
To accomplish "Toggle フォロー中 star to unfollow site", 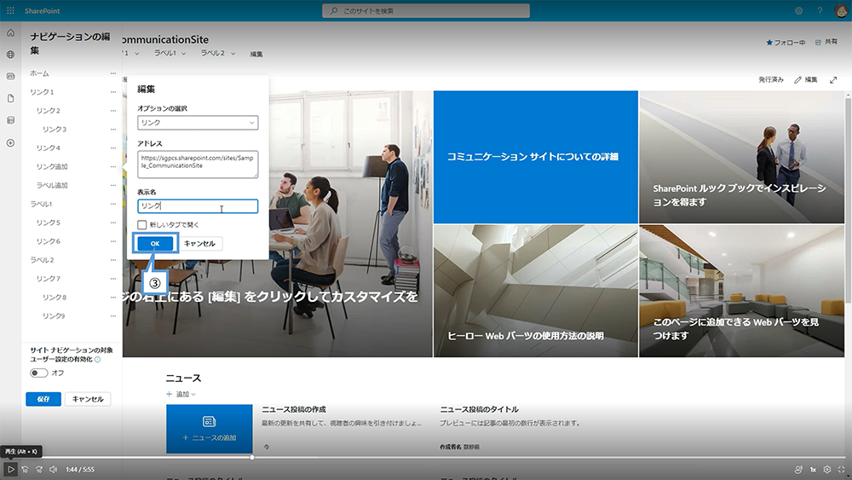I will point(786,43).
